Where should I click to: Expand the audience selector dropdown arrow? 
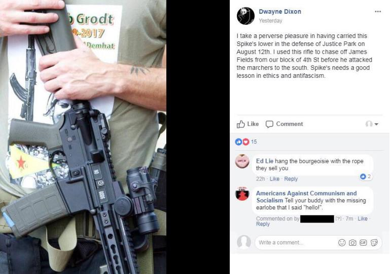[x=376, y=124]
